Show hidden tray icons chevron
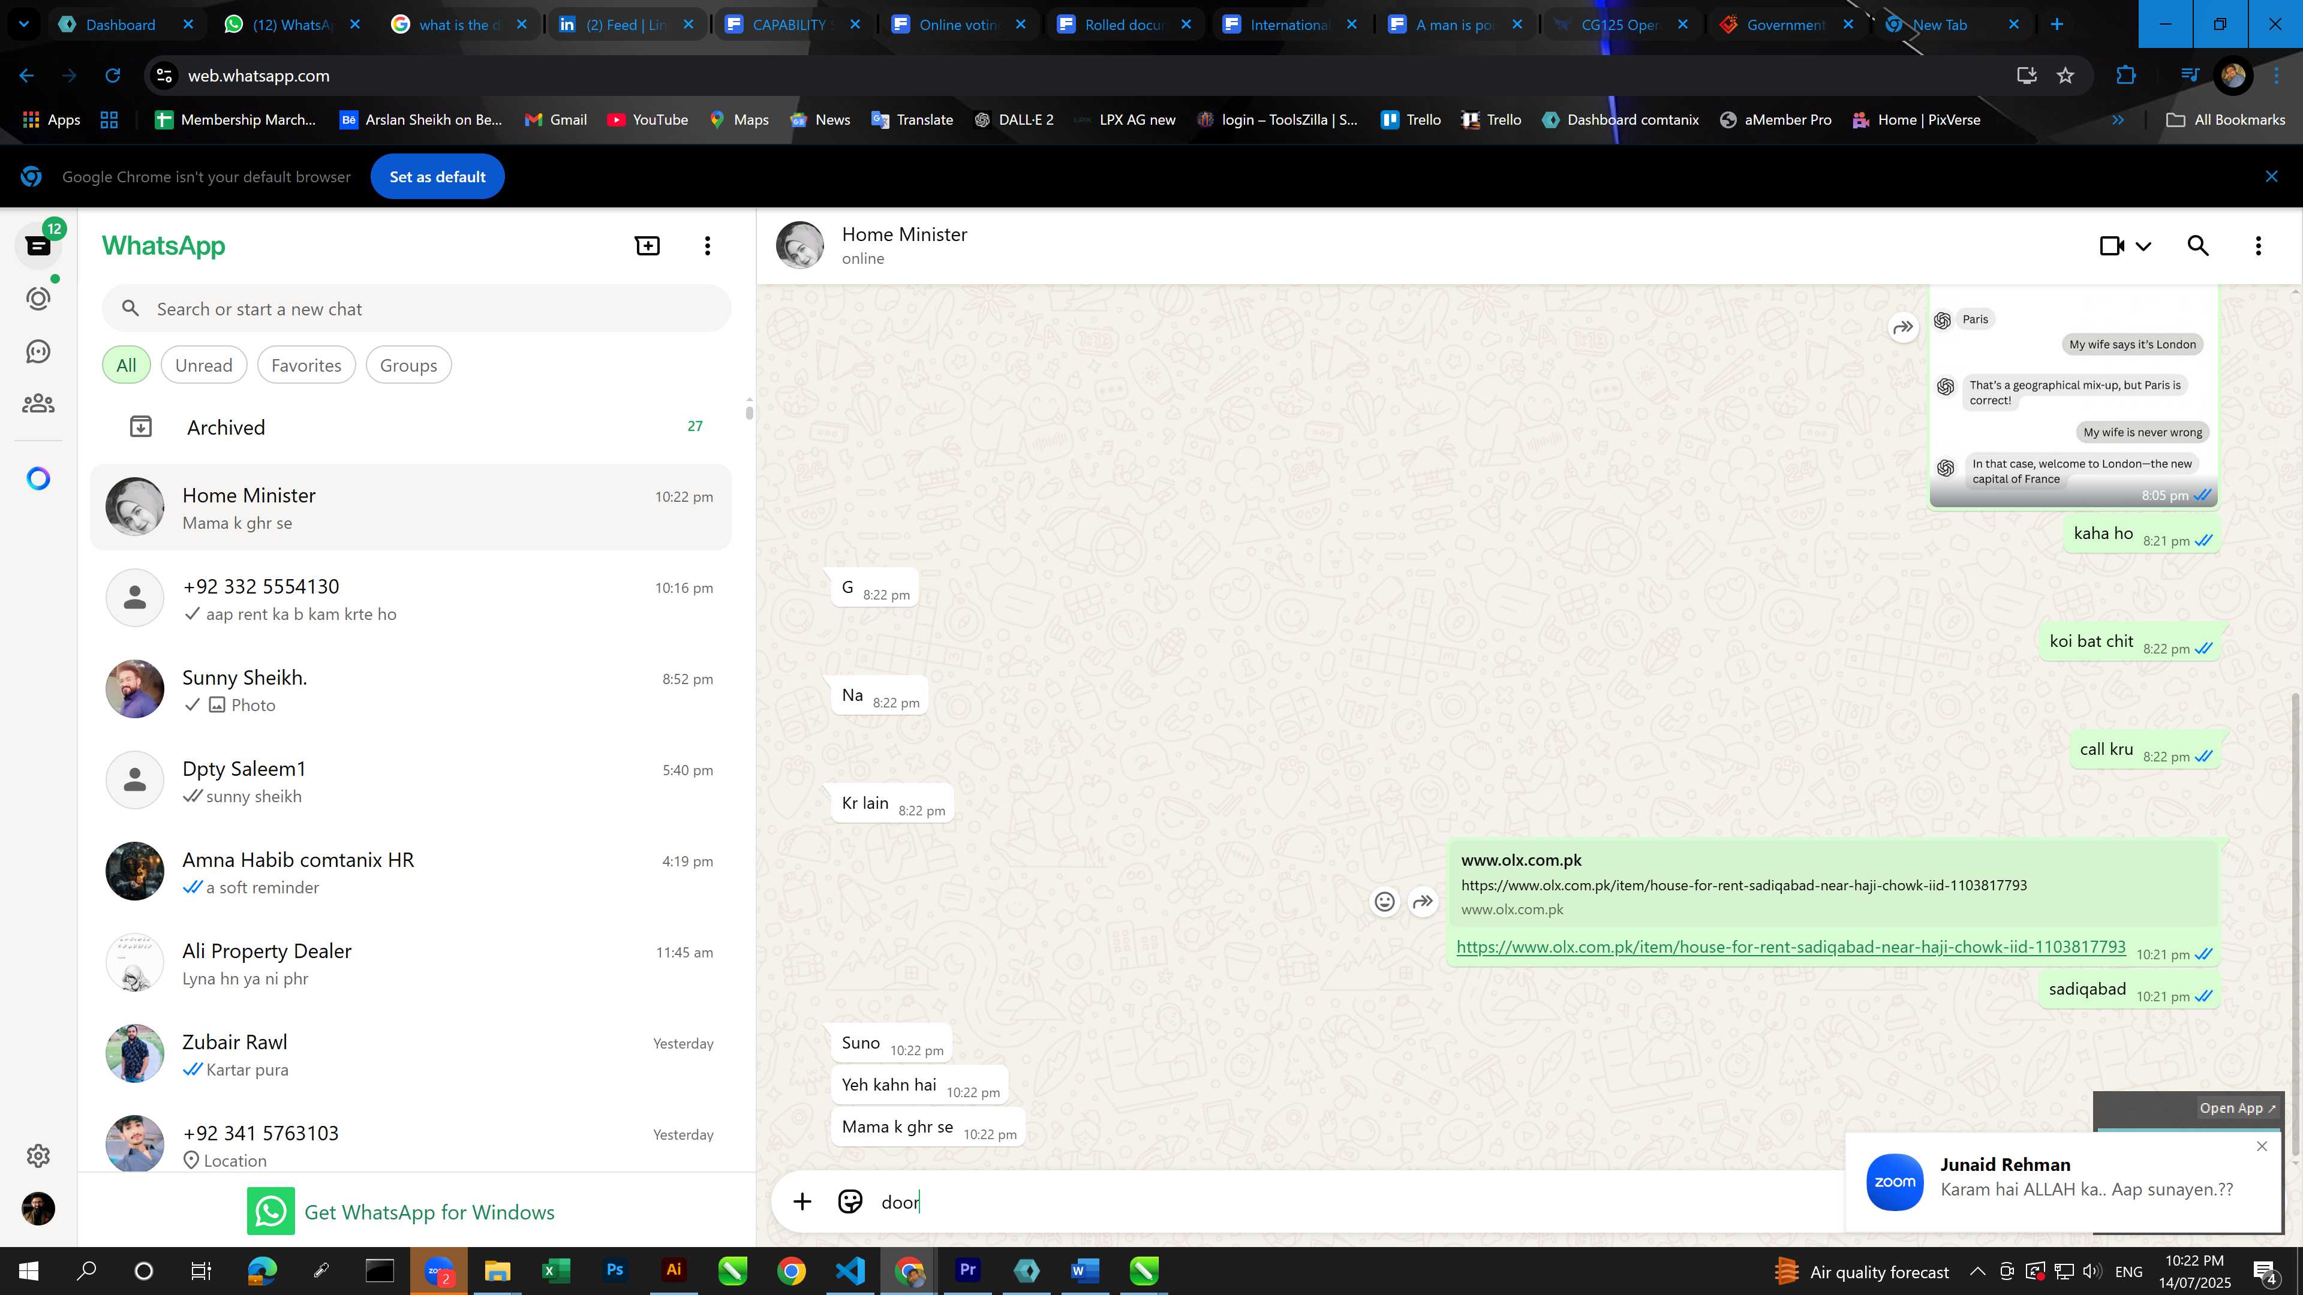Image resolution: width=2303 pixels, height=1295 pixels. (x=1977, y=1271)
